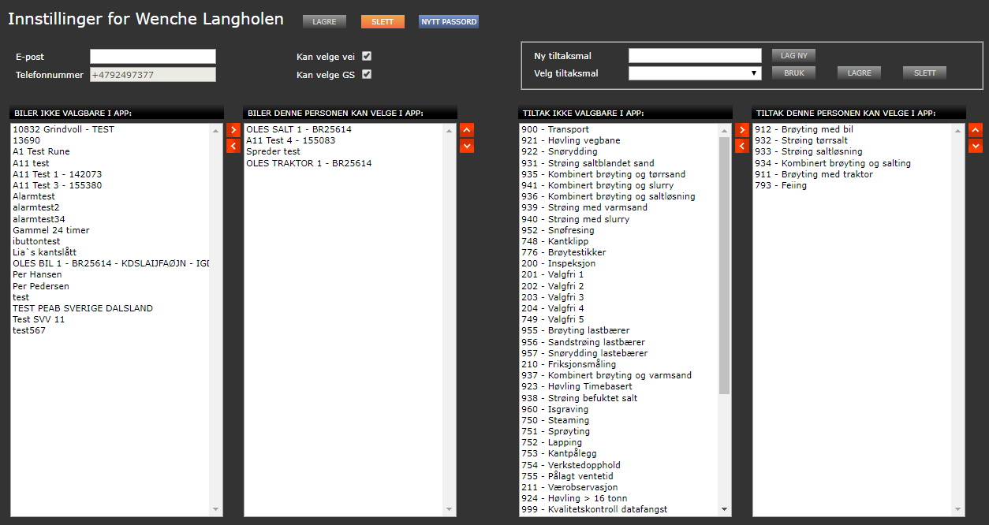
Task: Select 'Gammel 24 timer' vehicle
Action: coord(110,230)
